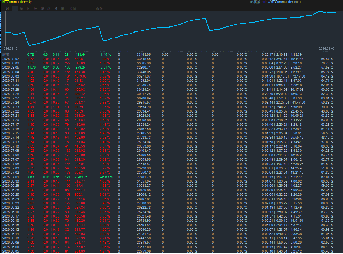Switch to the M tab
This screenshot has height=254, width=343.
point(56,9)
